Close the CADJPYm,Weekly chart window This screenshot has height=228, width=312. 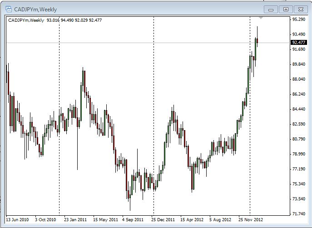(301, 10)
